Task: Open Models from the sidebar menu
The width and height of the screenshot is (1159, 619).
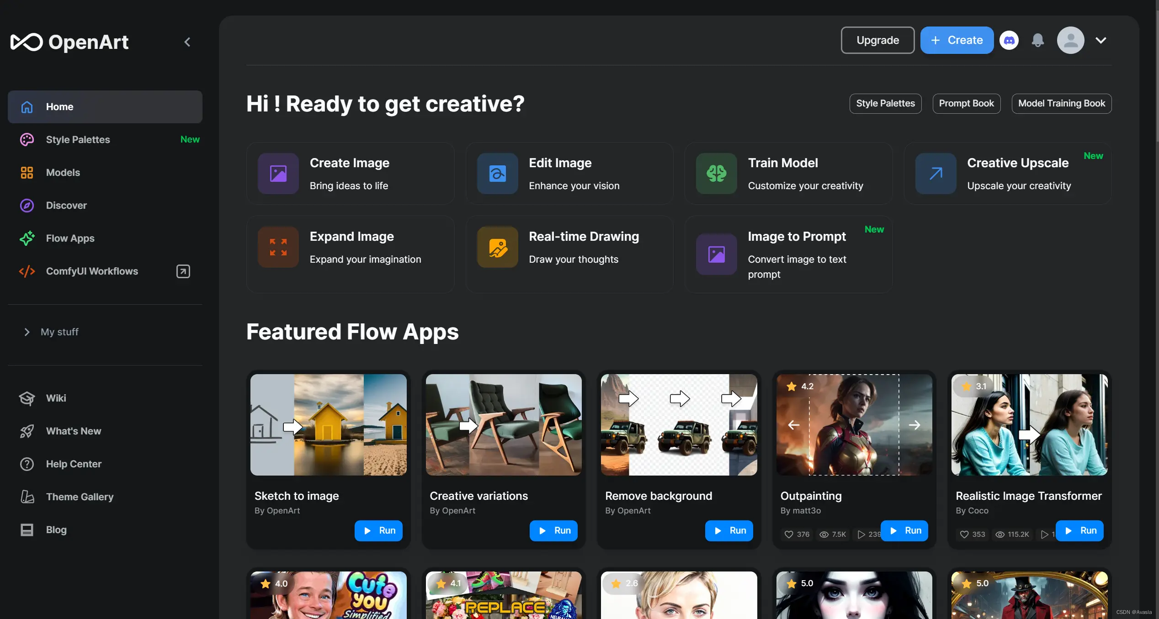Action: (63, 173)
